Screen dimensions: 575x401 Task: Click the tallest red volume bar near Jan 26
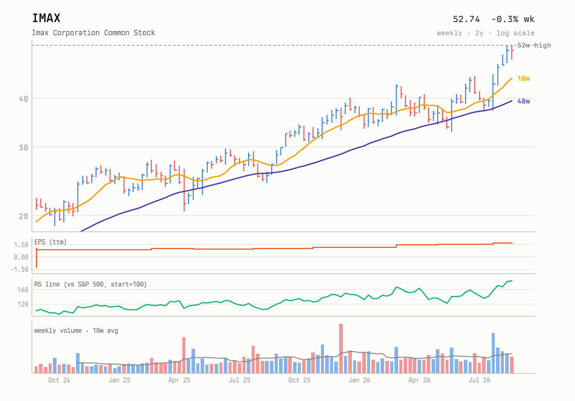[341, 349]
